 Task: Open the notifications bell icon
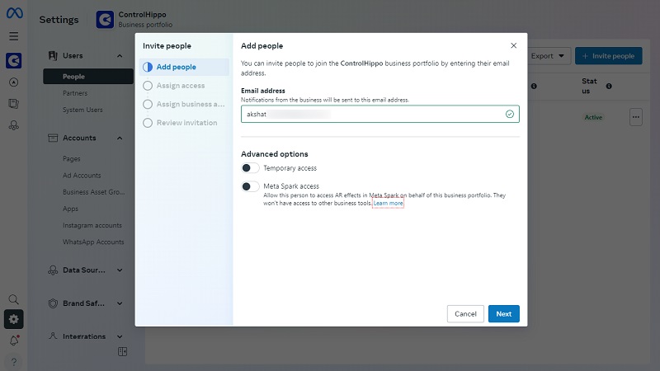coord(13,340)
